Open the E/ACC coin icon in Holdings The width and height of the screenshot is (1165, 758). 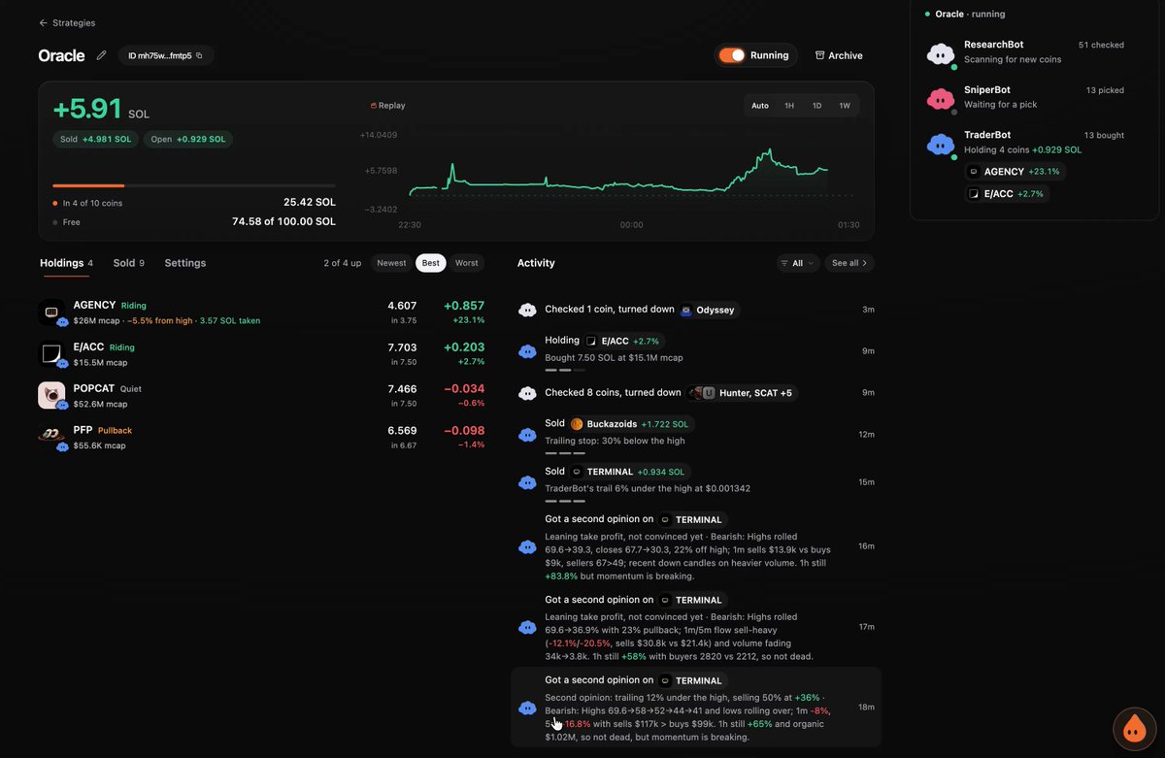click(x=51, y=354)
